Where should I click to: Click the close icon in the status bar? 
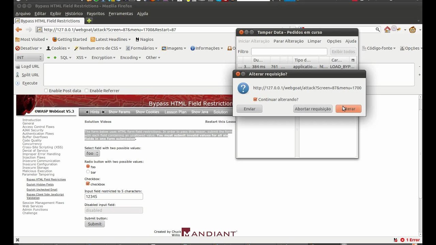(x=18, y=240)
